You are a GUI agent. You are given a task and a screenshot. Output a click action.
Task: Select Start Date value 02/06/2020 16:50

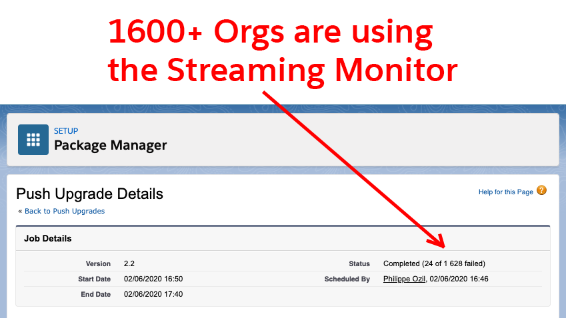click(153, 279)
